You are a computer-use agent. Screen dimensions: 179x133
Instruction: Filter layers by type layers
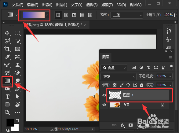point(149,67)
